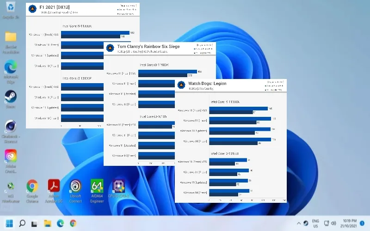Open the notification badge showing 1

click(x=362, y=223)
